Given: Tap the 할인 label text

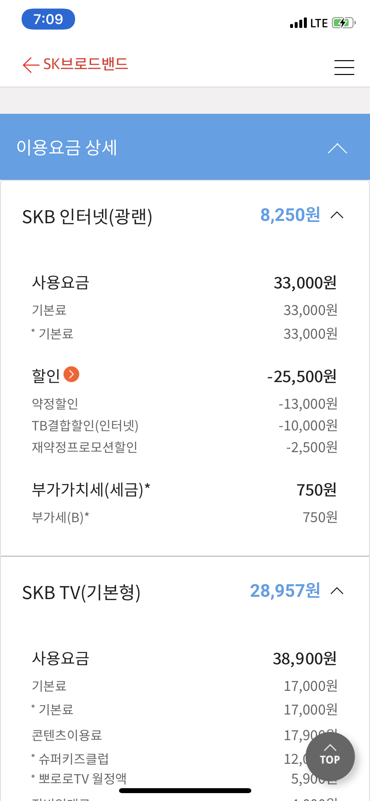Looking at the screenshot, I should [x=46, y=376].
